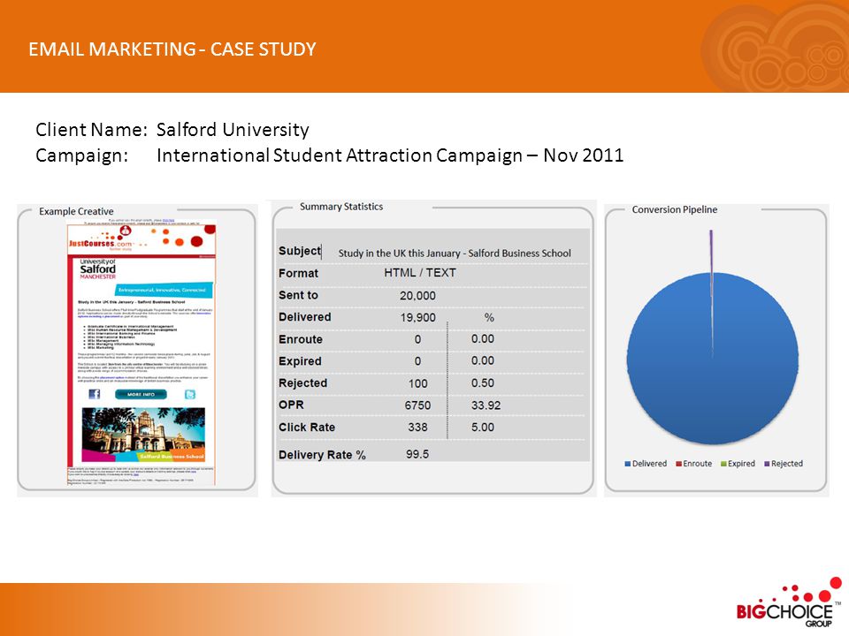
Task: Click the % column header
Action: (489, 317)
